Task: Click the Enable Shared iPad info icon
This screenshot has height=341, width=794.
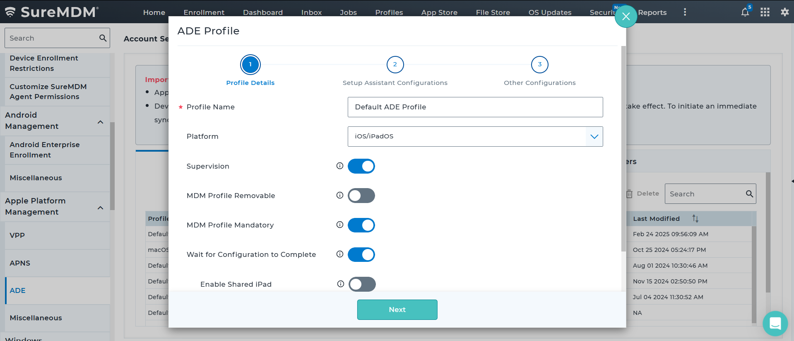Action: [x=340, y=284]
